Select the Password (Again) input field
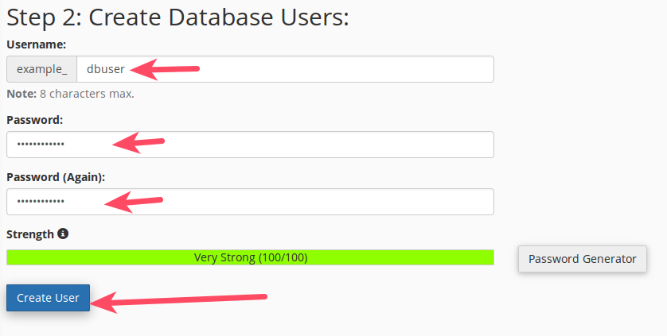 click(x=318, y=202)
